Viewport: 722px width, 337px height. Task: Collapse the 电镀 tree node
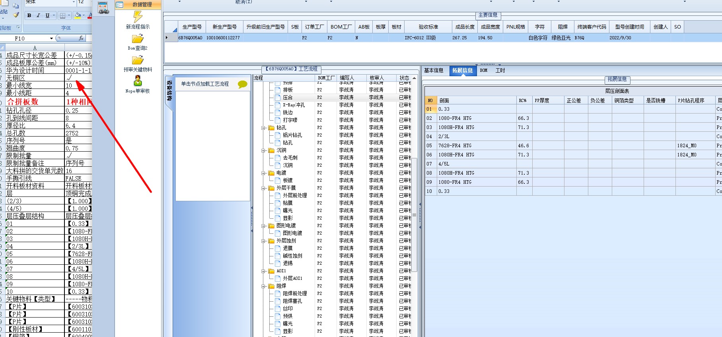(263, 173)
